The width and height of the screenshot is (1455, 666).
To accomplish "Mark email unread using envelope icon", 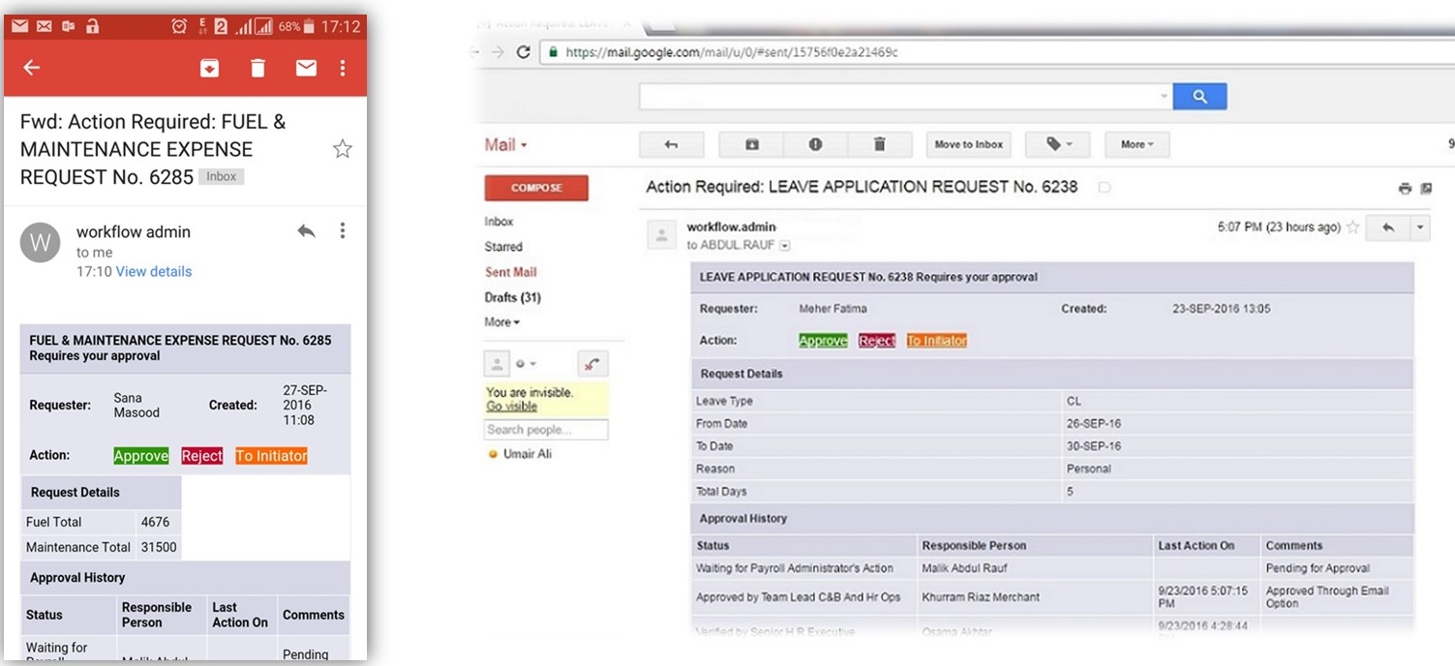I will [x=306, y=68].
